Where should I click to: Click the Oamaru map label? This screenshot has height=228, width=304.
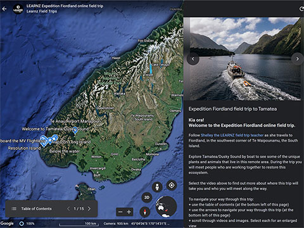pos(175,111)
